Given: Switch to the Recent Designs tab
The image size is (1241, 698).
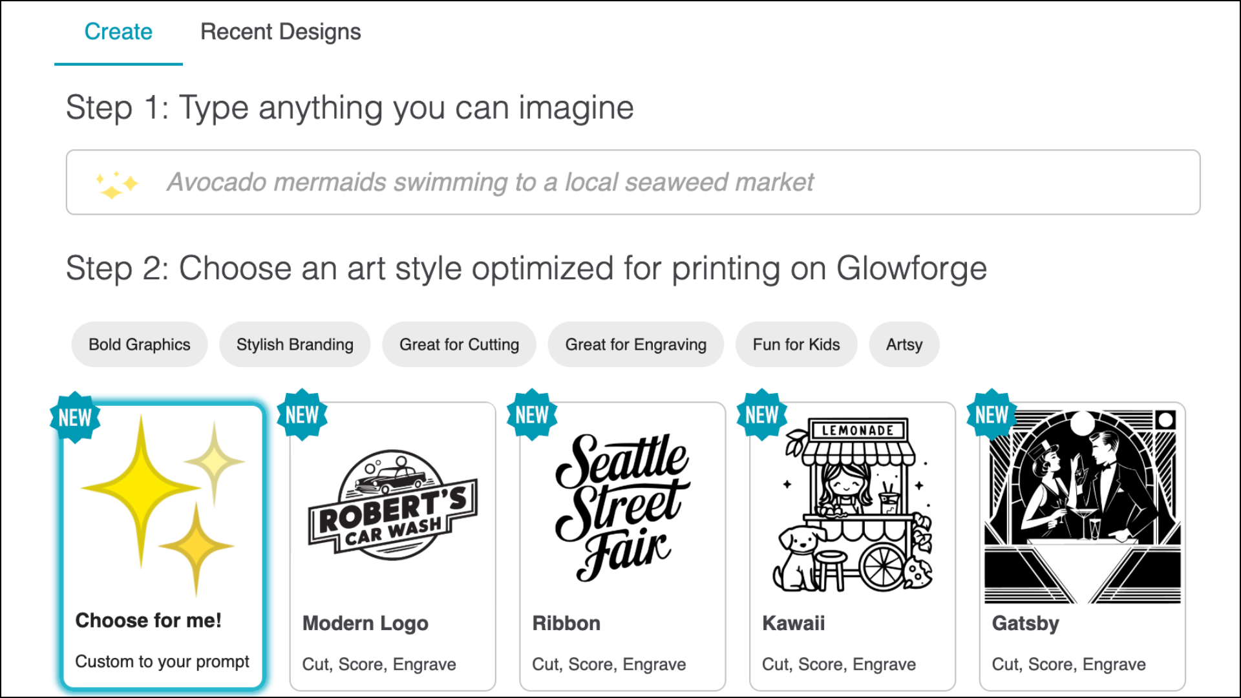Looking at the screenshot, I should coord(281,31).
